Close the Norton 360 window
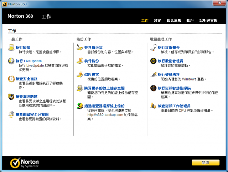The width and height of the screenshot is (228, 172). click(219, 3)
